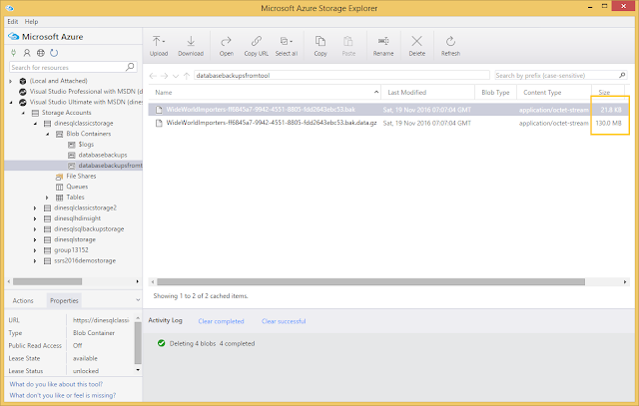Expand the (Local and Attached) node
Viewport: 639px width, 406px height.
coord(11,81)
